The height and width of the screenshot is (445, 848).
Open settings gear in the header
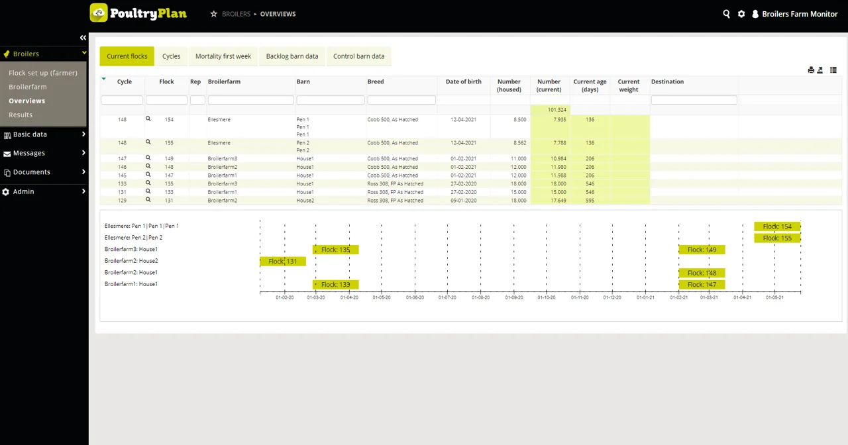coord(741,14)
